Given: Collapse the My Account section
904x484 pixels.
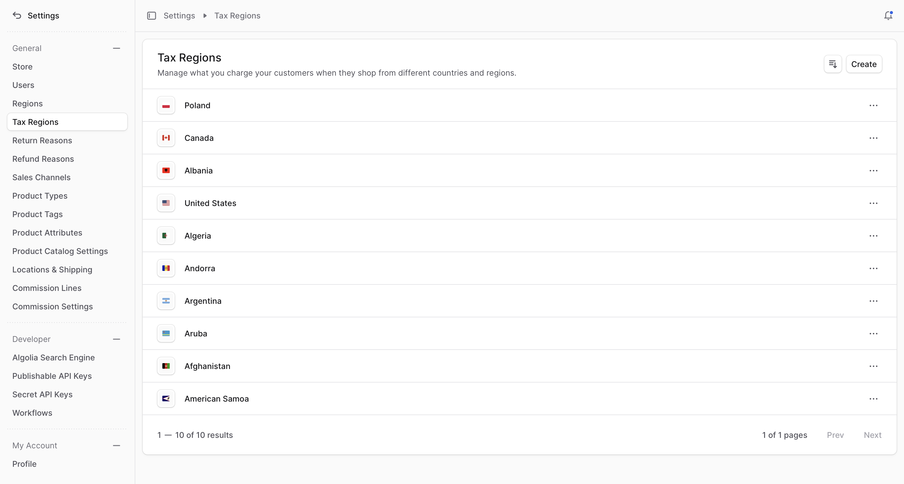Looking at the screenshot, I should point(117,446).
